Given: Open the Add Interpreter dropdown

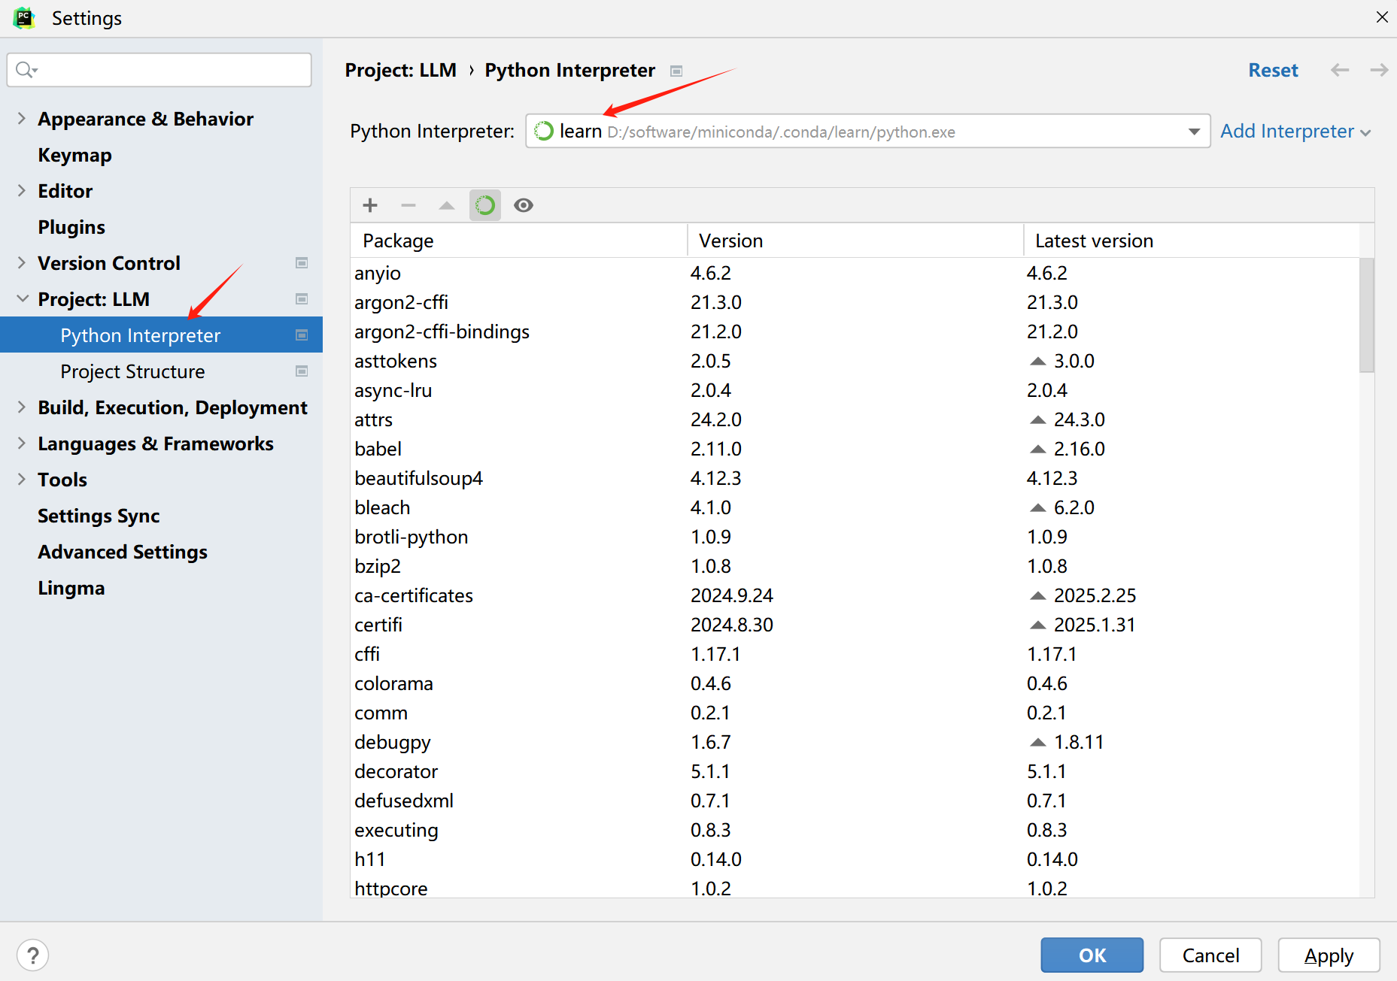Looking at the screenshot, I should click(1295, 132).
